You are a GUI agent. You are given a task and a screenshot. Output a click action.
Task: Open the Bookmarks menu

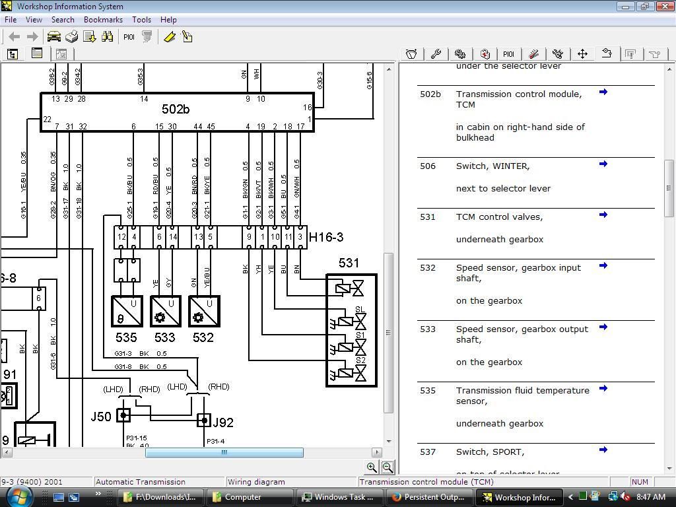103,19
